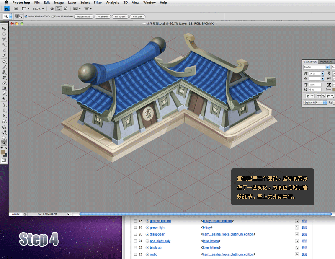The width and height of the screenshot is (335, 259).
Task: Select the Gradient tool
Action: pos(4,88)
